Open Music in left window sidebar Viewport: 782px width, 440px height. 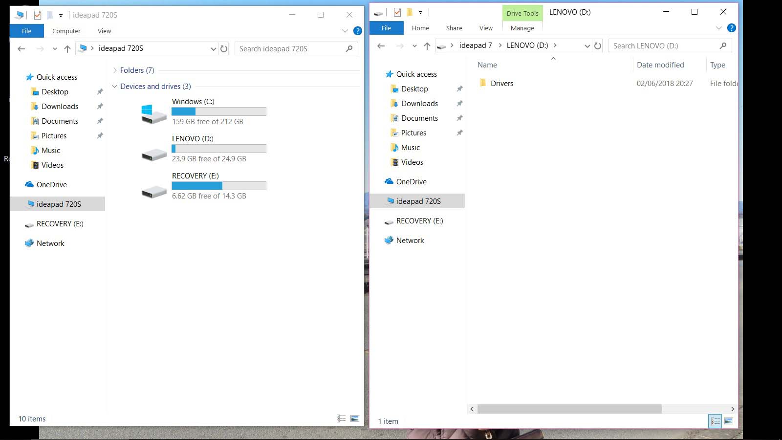click(51, 150)
